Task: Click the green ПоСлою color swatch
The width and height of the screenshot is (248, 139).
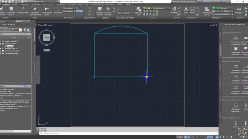Action: point(218,8)
